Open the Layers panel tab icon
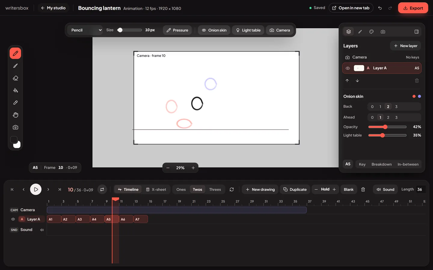The image size is (433, 270). [349, 31]
